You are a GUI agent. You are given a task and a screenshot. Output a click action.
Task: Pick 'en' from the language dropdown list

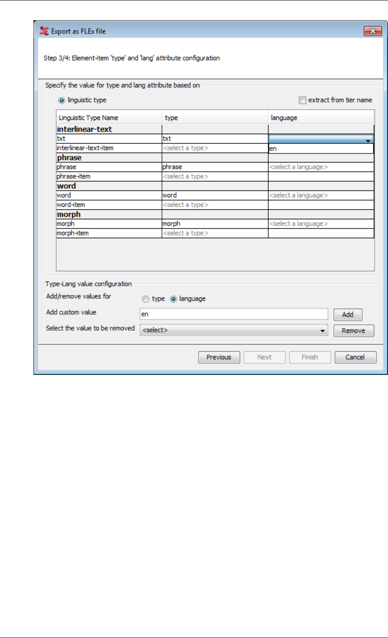[x=321, y=149]
